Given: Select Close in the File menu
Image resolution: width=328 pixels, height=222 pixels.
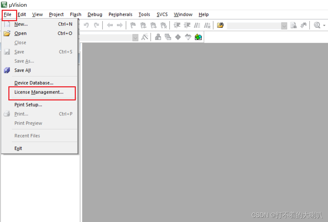Looking at the screenshot, I should 40,43.
